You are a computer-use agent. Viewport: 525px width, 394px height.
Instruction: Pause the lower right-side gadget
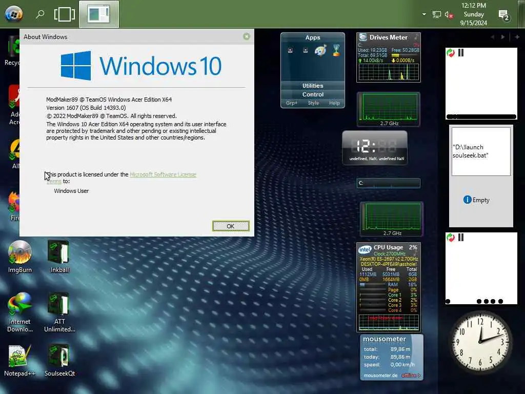pyautogui.click(x=461, y=238)
